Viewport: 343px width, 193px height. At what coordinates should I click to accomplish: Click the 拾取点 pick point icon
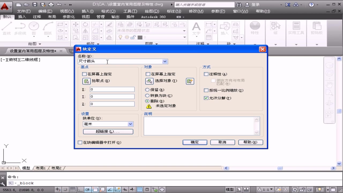(x=86, y=81)
